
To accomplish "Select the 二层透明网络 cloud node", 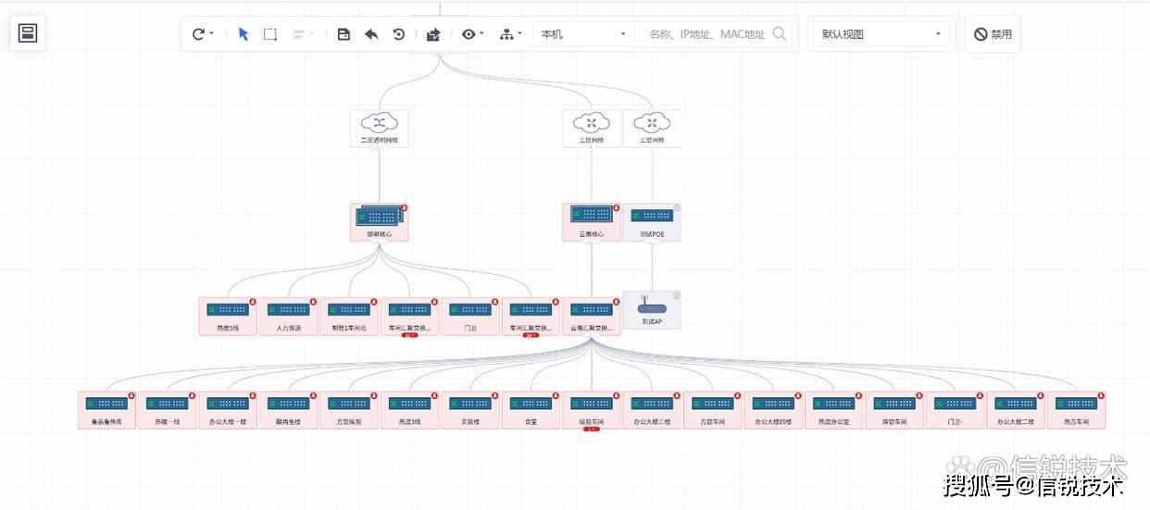I will [x=379, y=128].
